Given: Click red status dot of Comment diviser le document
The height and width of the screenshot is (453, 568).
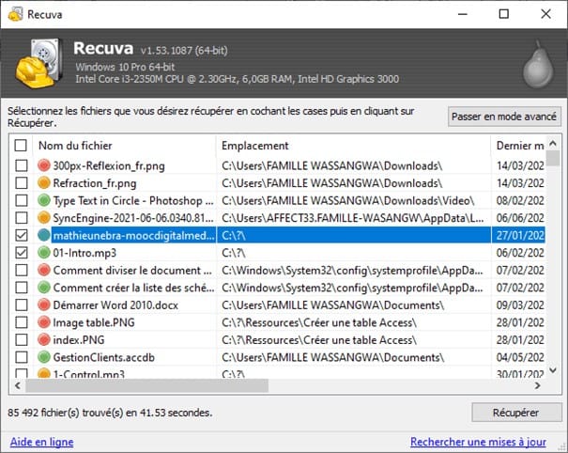Looking at the screenshot, I should (44, 270).
